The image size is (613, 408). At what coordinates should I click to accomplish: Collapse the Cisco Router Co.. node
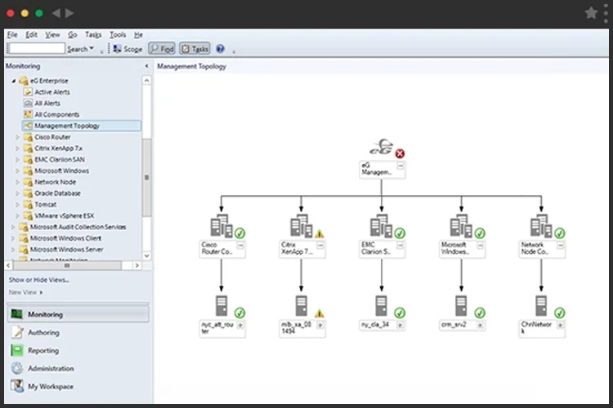click(240, 246)
